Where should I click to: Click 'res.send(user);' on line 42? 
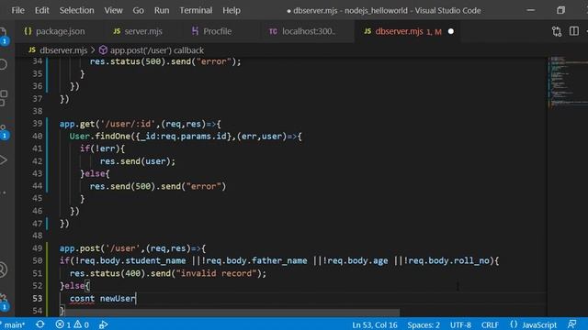point(137,161)
